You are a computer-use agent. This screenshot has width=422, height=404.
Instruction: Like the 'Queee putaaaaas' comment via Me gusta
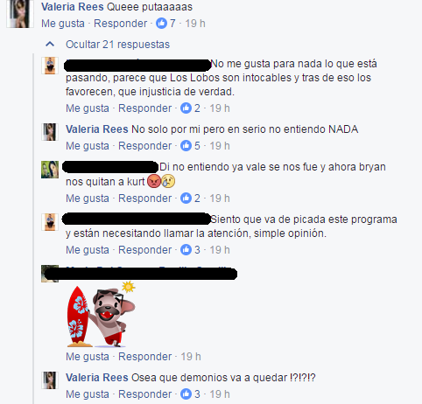click(63, 24)
